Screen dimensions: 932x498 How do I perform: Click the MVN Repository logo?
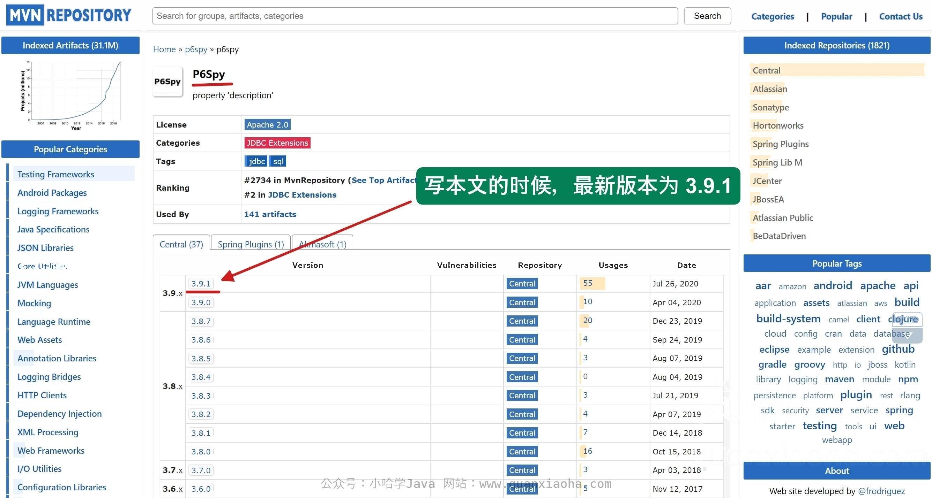click(69, 15)
